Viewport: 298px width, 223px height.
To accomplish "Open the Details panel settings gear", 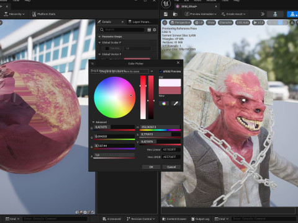I will click(155, 30).
